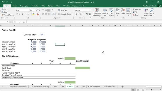Click the Copy icon

[3, 12]
